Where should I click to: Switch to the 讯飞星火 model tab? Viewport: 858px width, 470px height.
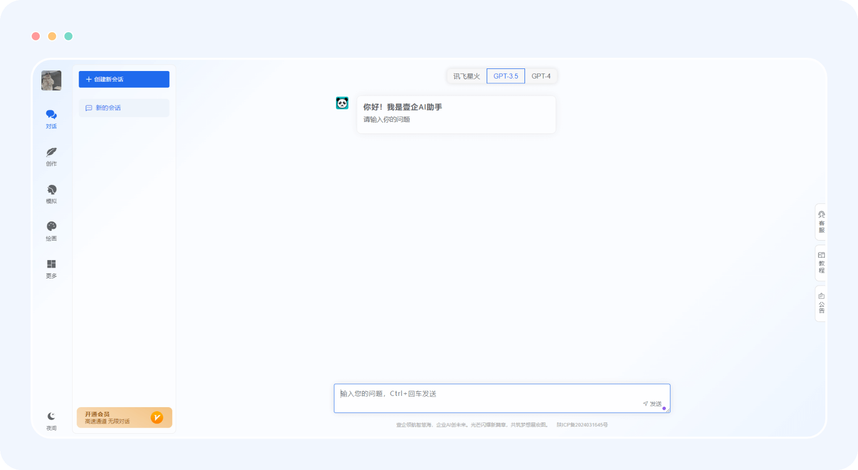pyautogui.click(x=466, y=76)
